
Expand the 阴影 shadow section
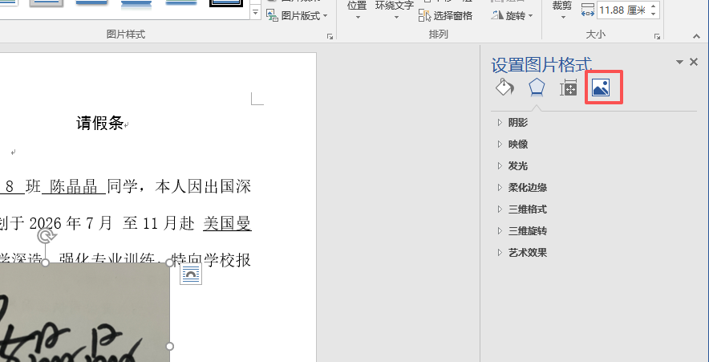(517, 123)
